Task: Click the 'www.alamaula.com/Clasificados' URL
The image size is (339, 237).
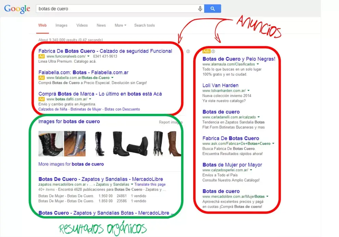Action: (228, 64)
